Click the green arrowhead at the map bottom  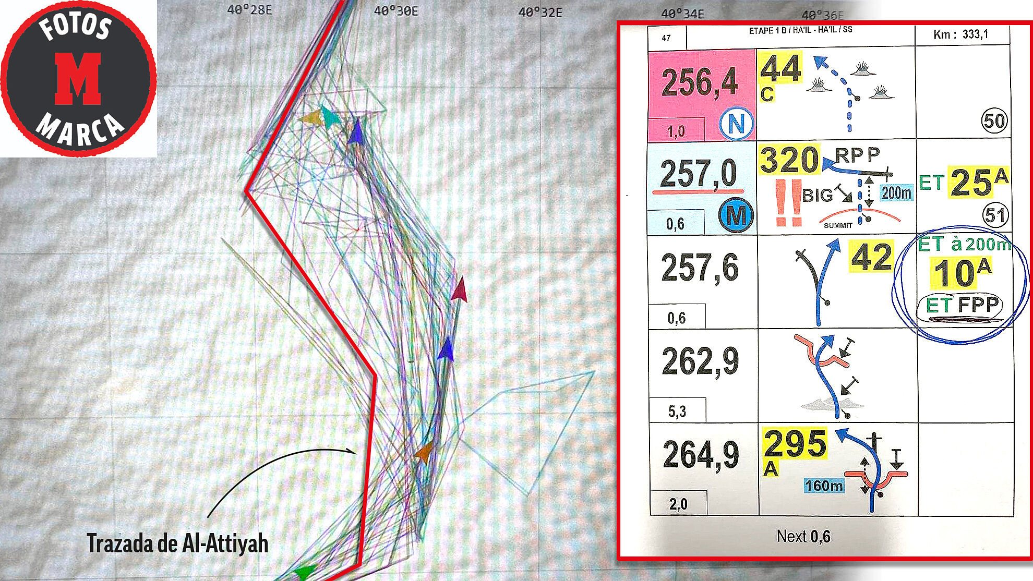(x=305, y=572)
